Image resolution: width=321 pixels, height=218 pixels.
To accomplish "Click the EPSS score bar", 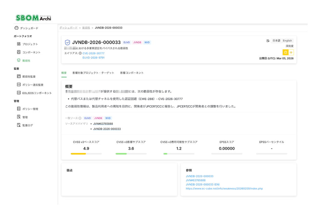I will 227,154.
